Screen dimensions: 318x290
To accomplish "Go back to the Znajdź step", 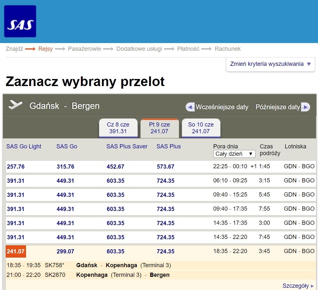I will [14, 49].
